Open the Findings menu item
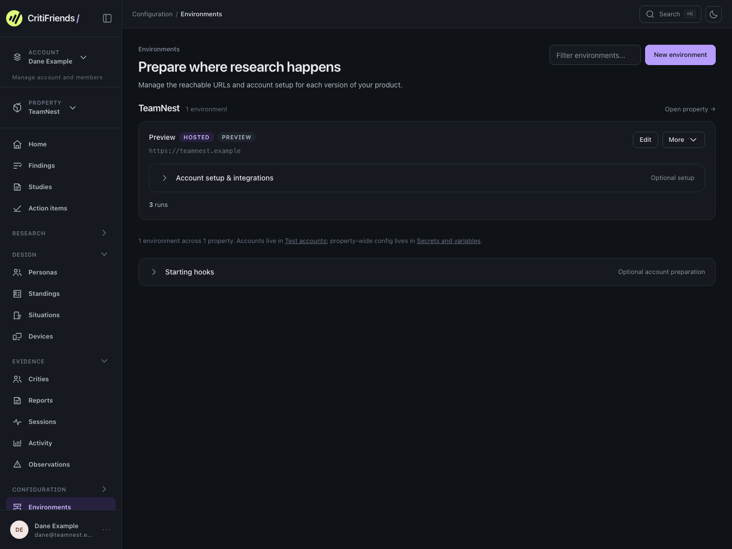 (x=60, y=166)
